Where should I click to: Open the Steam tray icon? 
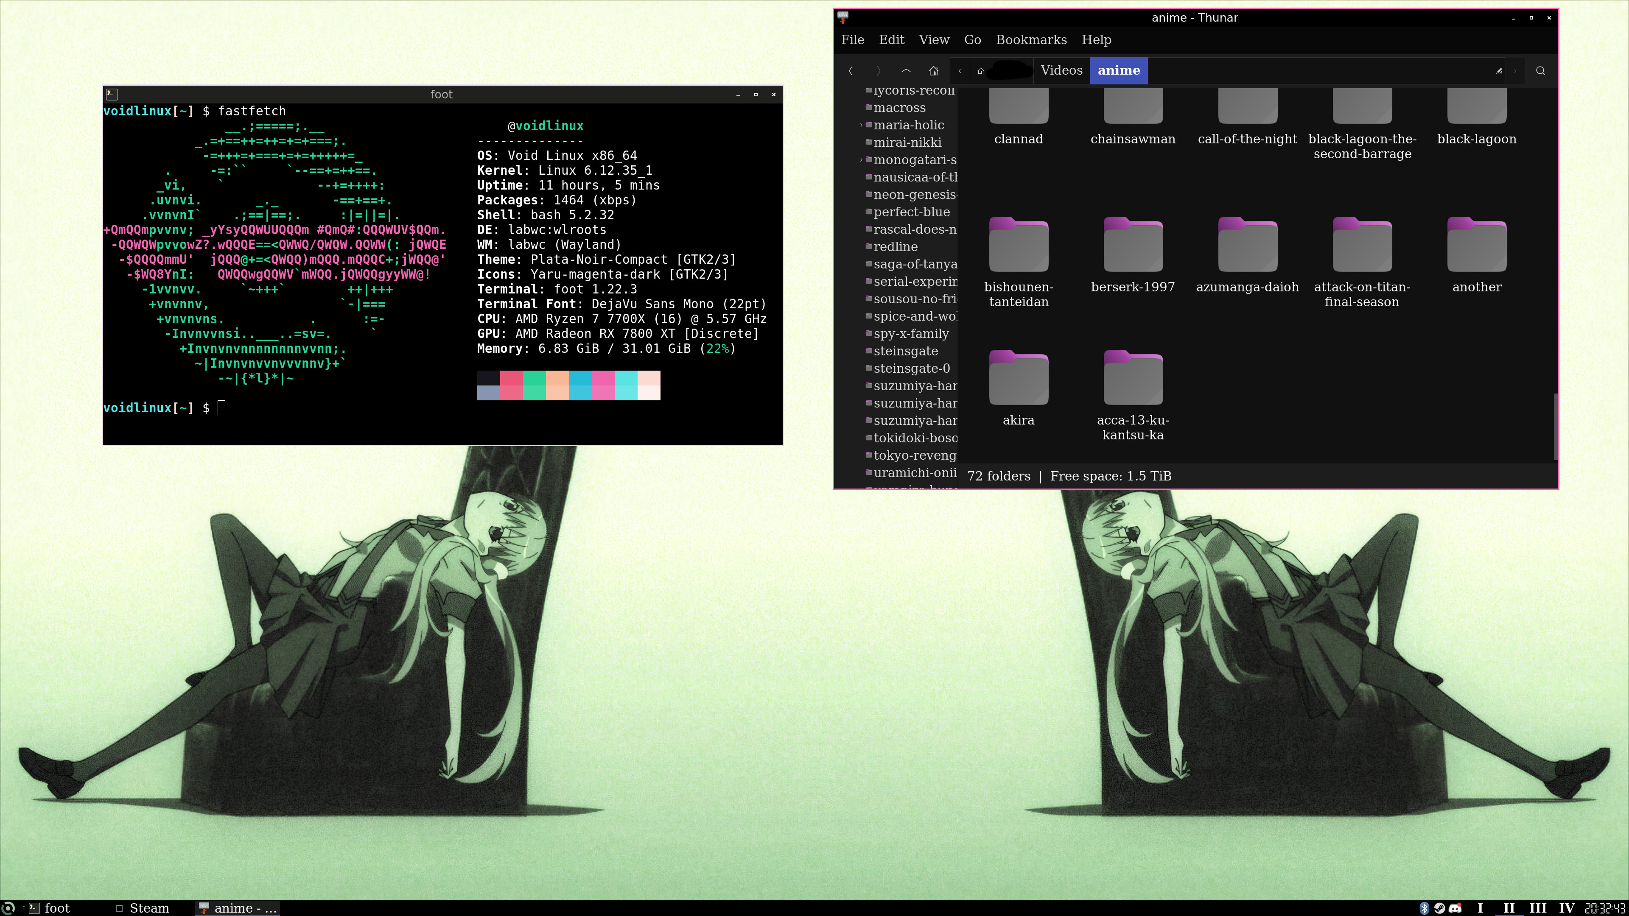click(1439, 908)
